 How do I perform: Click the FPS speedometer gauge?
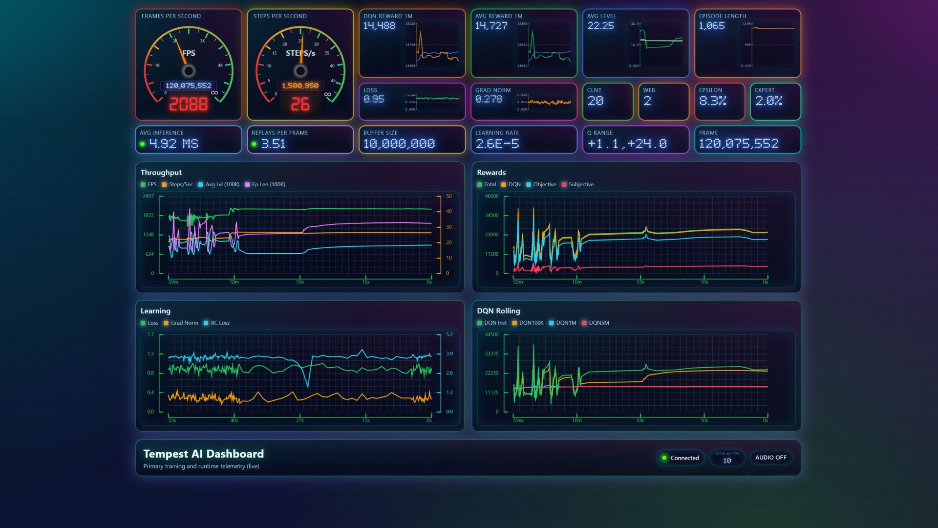(188, 68)
